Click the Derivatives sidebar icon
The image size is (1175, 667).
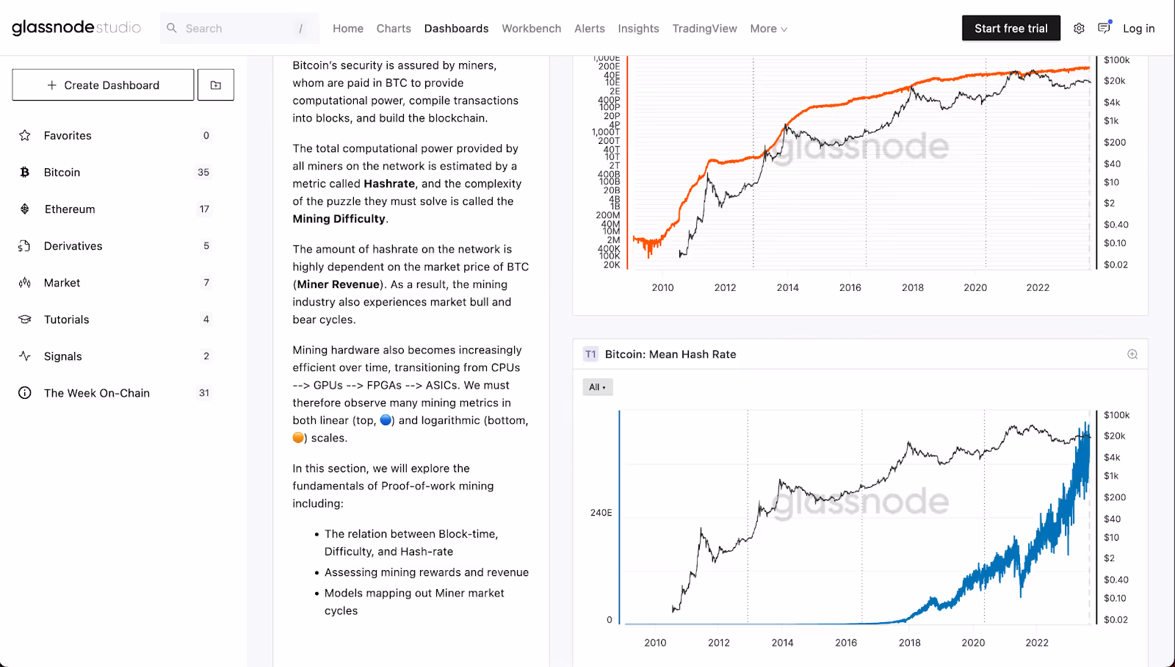pyautogui.click(x=24, y=245)
